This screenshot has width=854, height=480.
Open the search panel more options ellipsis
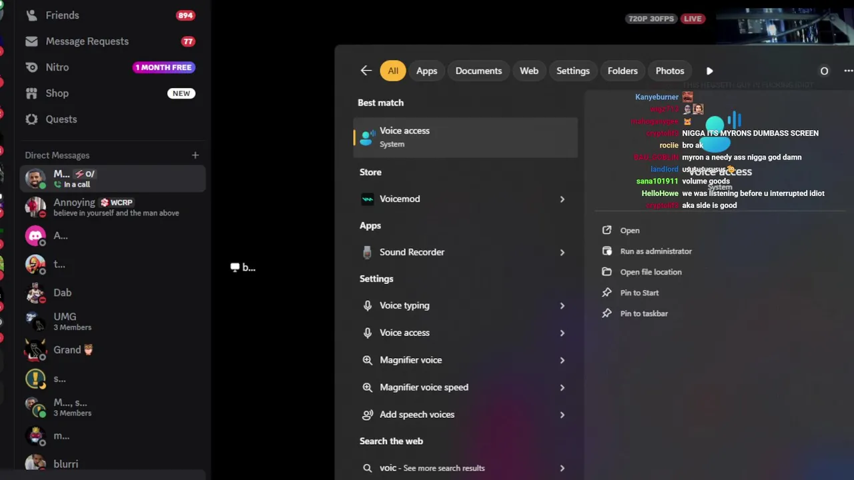pyautogui.click(x=848, y=71)
